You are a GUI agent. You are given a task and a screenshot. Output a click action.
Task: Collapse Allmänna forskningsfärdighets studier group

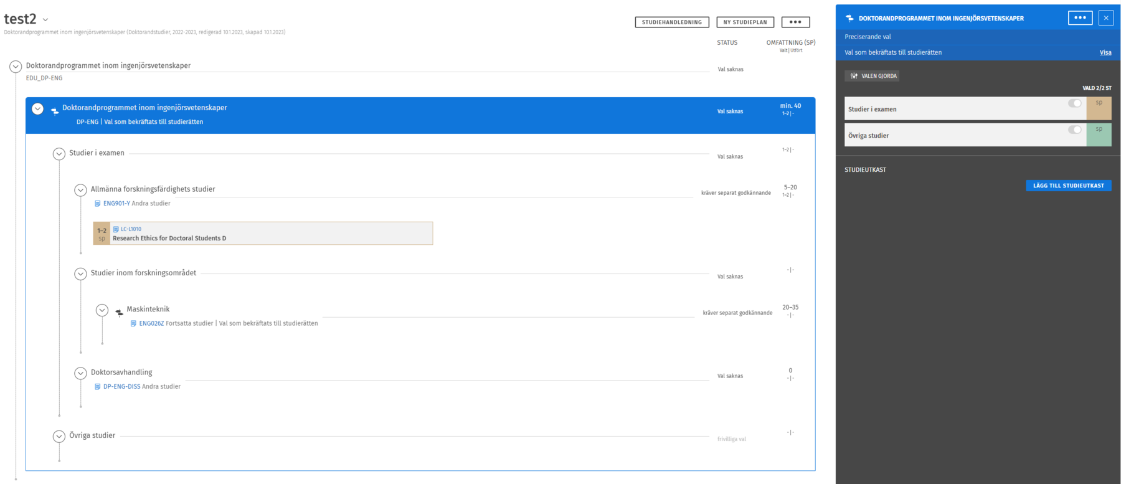pos(80,190)
